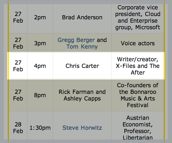Select the 1:30pm time cell
Screen dimensions: 172x143
pyautogui.click(x=40, y=128)
